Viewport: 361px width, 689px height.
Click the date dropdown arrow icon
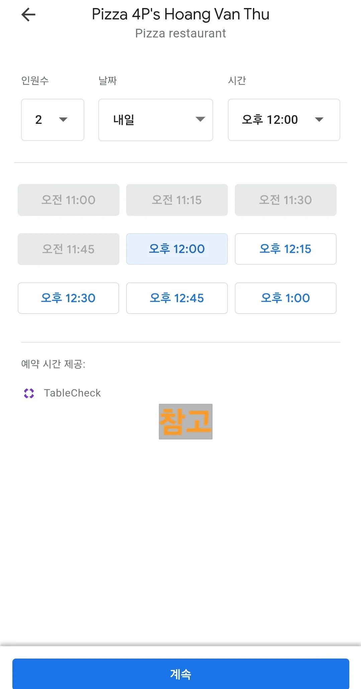click(x=200, y=119)
